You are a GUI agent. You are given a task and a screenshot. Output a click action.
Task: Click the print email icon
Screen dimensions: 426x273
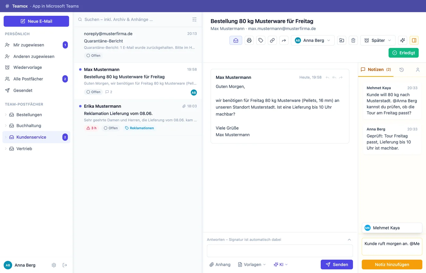pyautogui.click(x=249, y=40)
